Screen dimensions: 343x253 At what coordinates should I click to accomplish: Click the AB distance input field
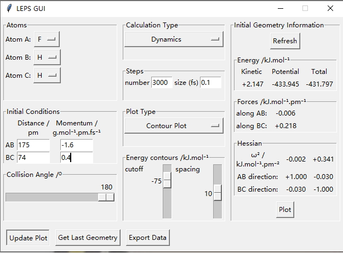[x=33, y=145]
